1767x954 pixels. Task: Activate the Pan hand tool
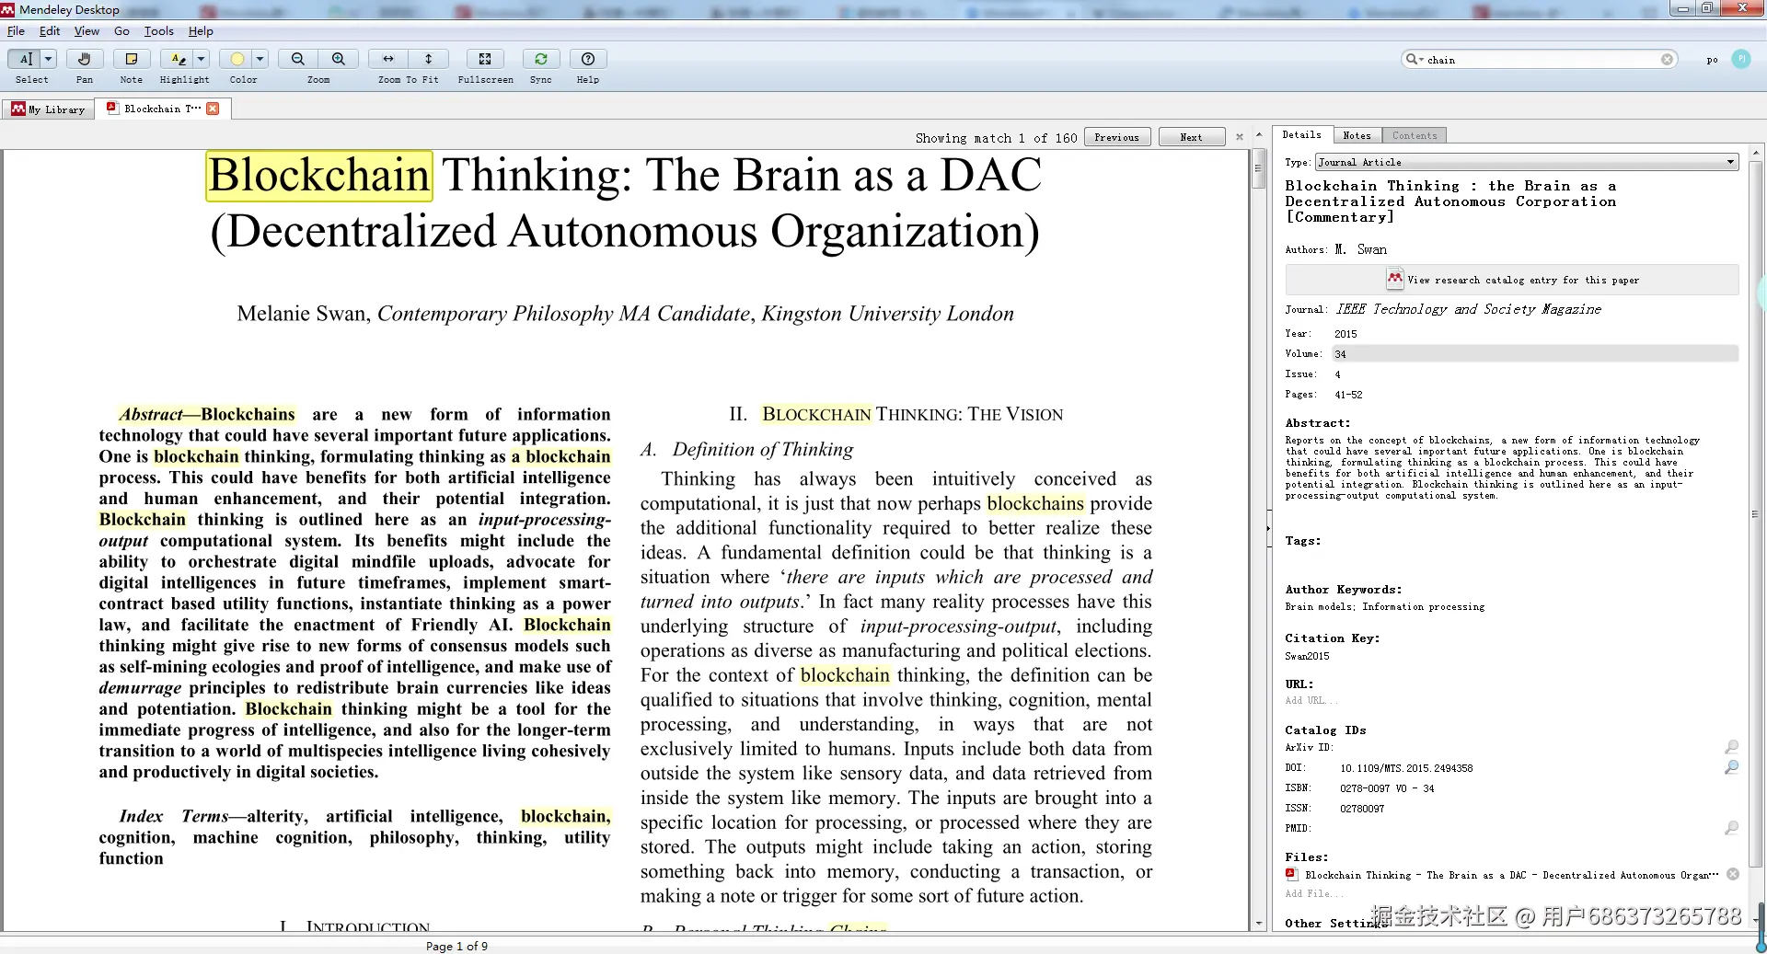(84, 59)
